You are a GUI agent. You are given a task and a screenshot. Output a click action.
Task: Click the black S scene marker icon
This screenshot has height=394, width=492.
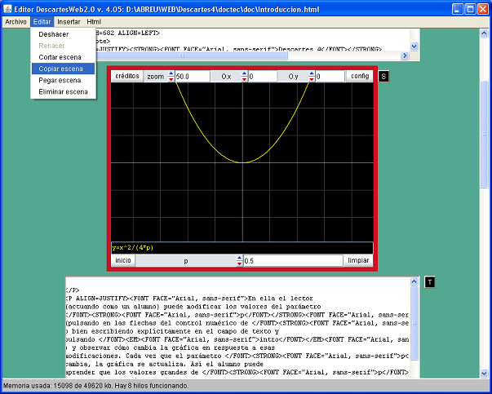pos(383,76)
